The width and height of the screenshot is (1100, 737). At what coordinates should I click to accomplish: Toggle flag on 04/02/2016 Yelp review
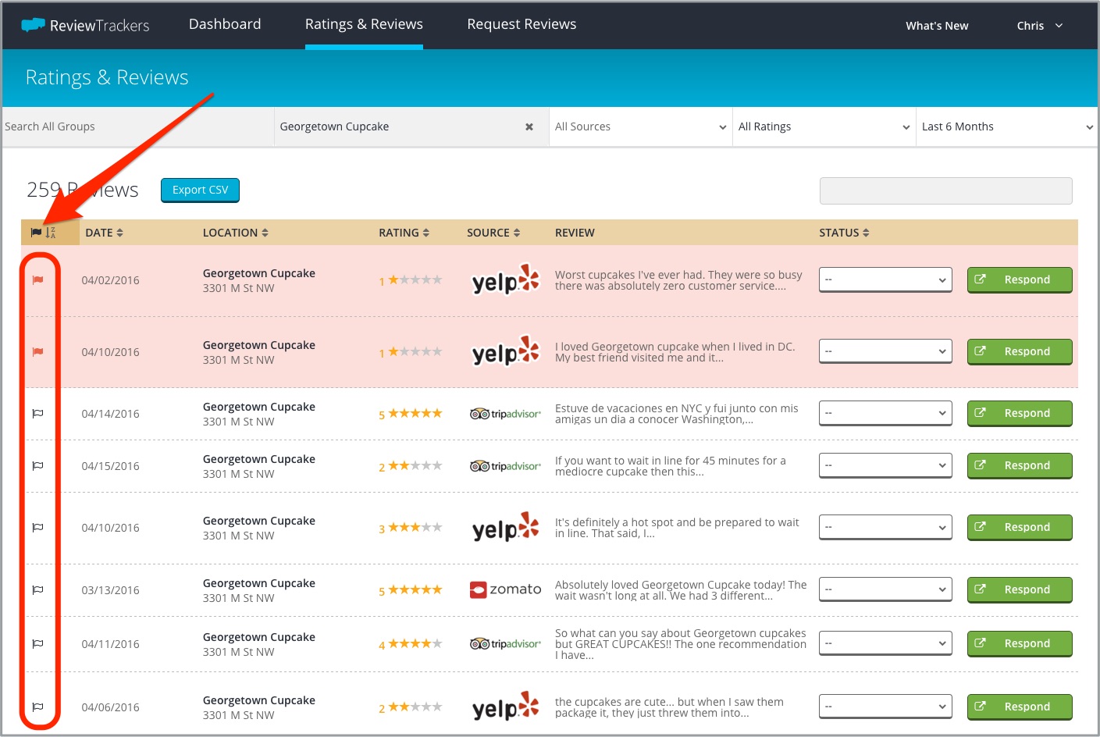click(x=37, y=280)
